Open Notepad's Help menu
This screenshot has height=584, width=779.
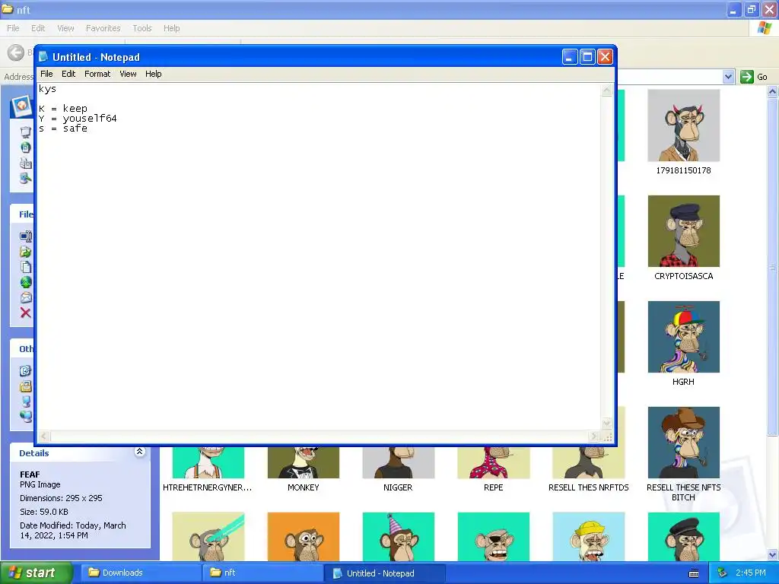(x=154, y=74)
